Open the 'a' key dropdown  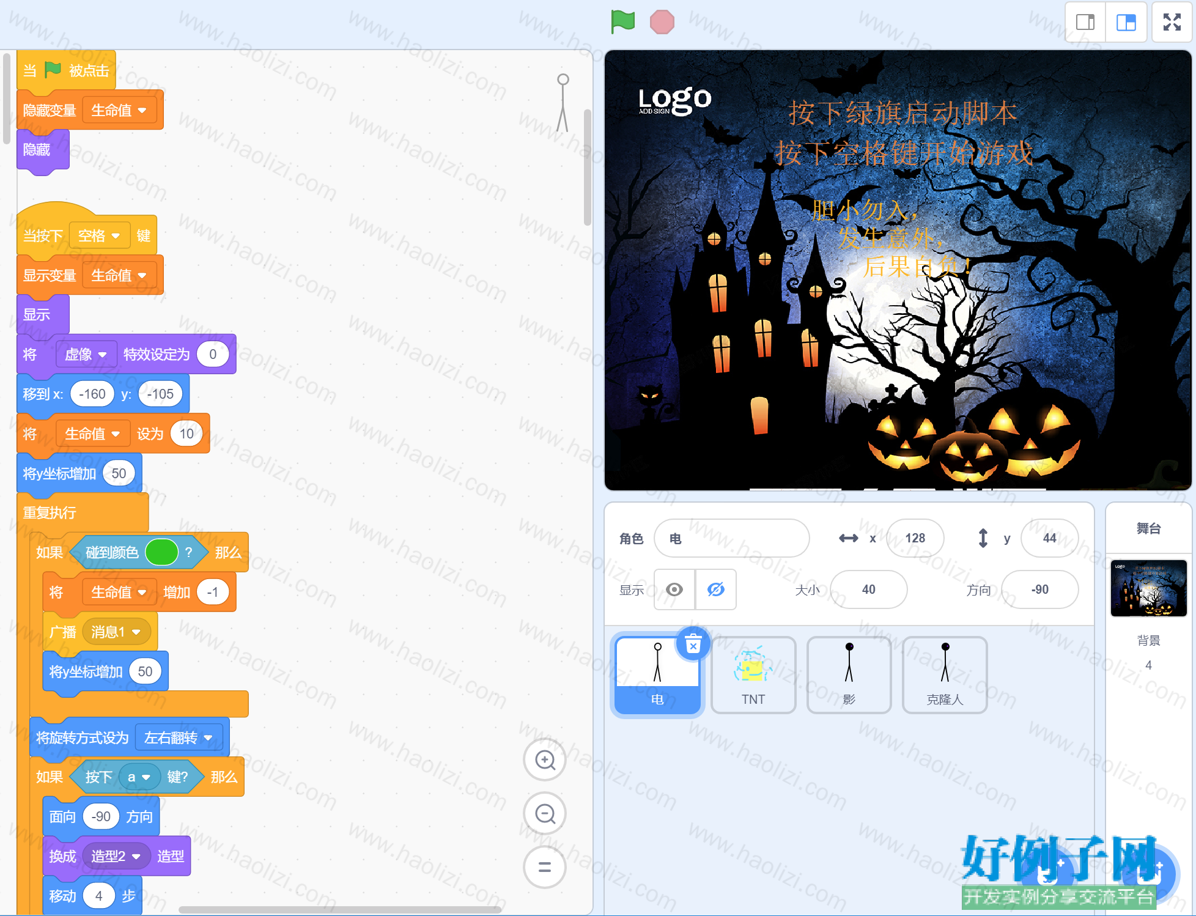pos(139,777)
